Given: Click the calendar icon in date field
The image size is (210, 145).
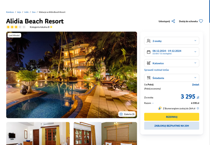Looking at the screenshot, I should [x=149, y=52].
